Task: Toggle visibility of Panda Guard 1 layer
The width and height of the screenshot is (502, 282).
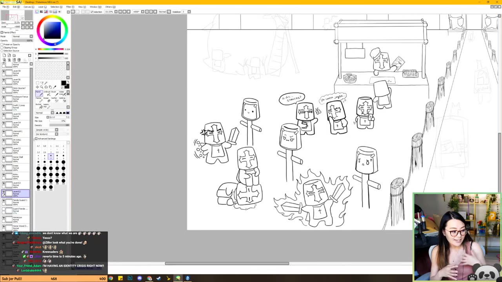Action: tap(4, 200)
